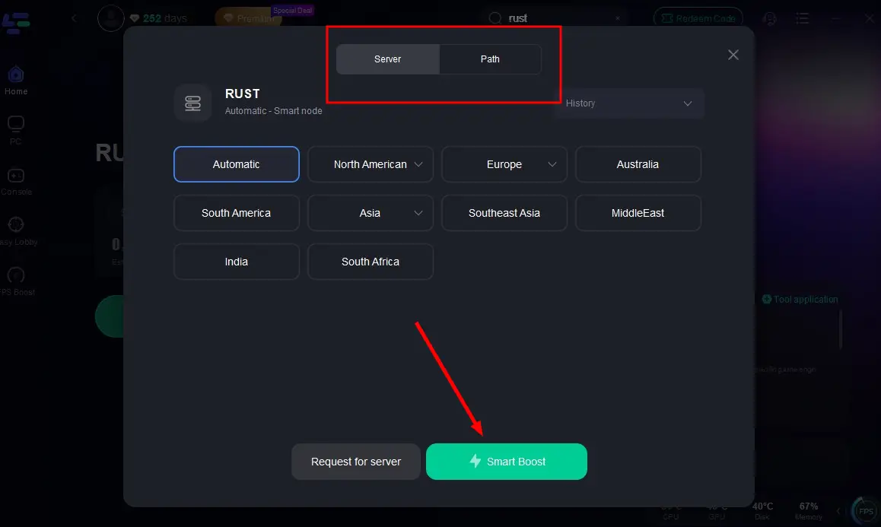Click the RUST server stack icon
This screenshot has width=881, height=527.
click(192, 103)
